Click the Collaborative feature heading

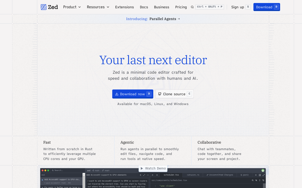pyautogui.click(x=209, y=142)
